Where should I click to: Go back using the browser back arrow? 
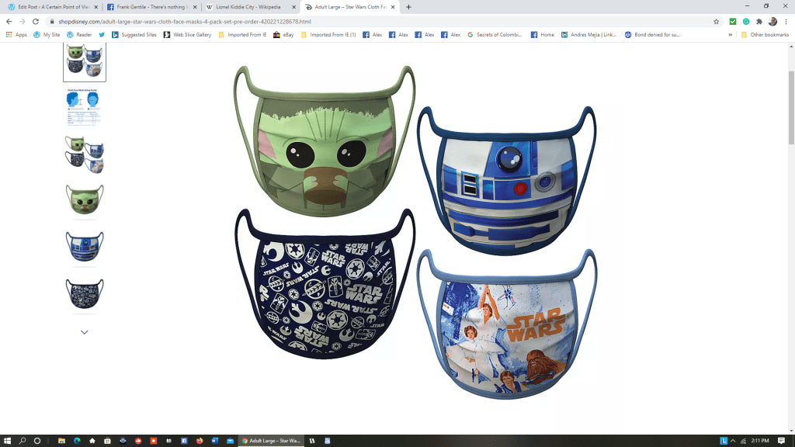[x=9, y=22]
